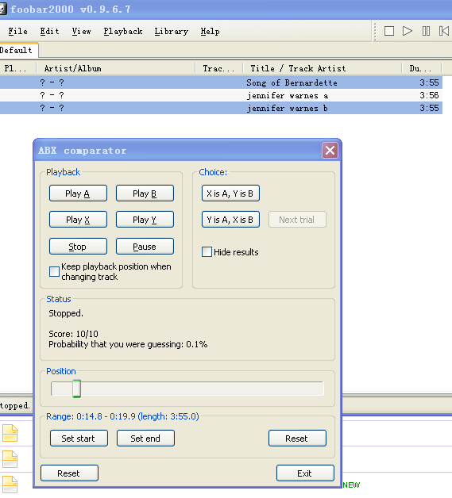The width and height of the screenshot is (452, 498).
Task: Click the Stop icon in foobar2000 toolbar
Action: click(389, 31)
